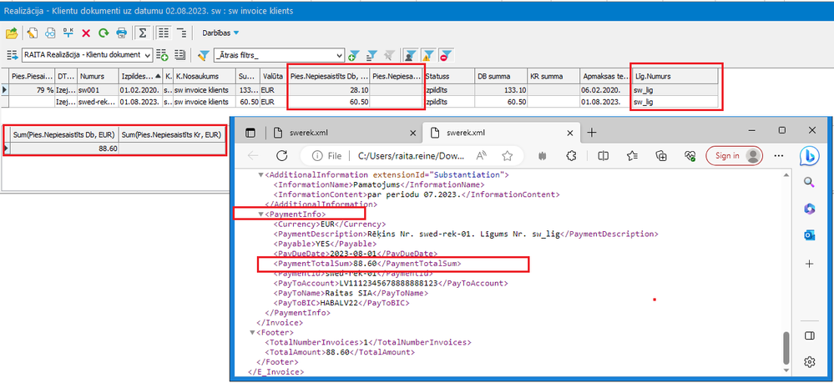Collapse the AdditionalInformation XML node

tap(260, 175)
